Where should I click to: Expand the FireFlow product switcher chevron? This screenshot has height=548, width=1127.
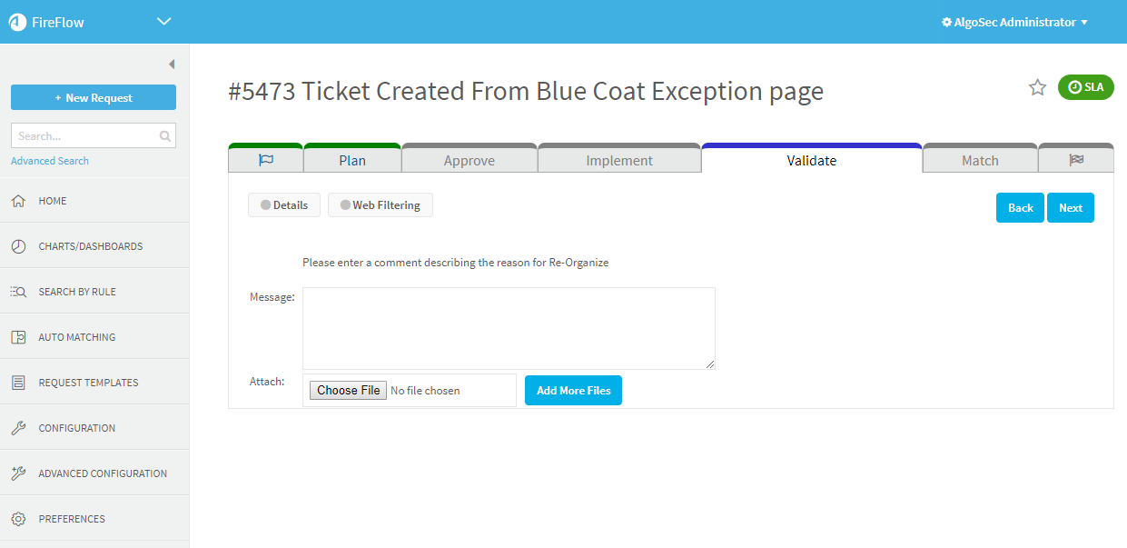pos(163,22)
